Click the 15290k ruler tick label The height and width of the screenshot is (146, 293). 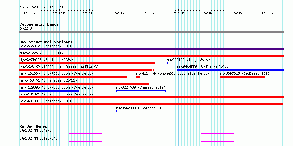tap(89, 13)
